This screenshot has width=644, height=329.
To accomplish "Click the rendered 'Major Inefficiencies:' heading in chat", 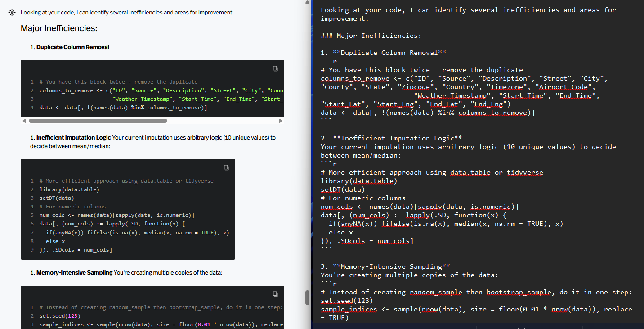I will pos(59,28).
